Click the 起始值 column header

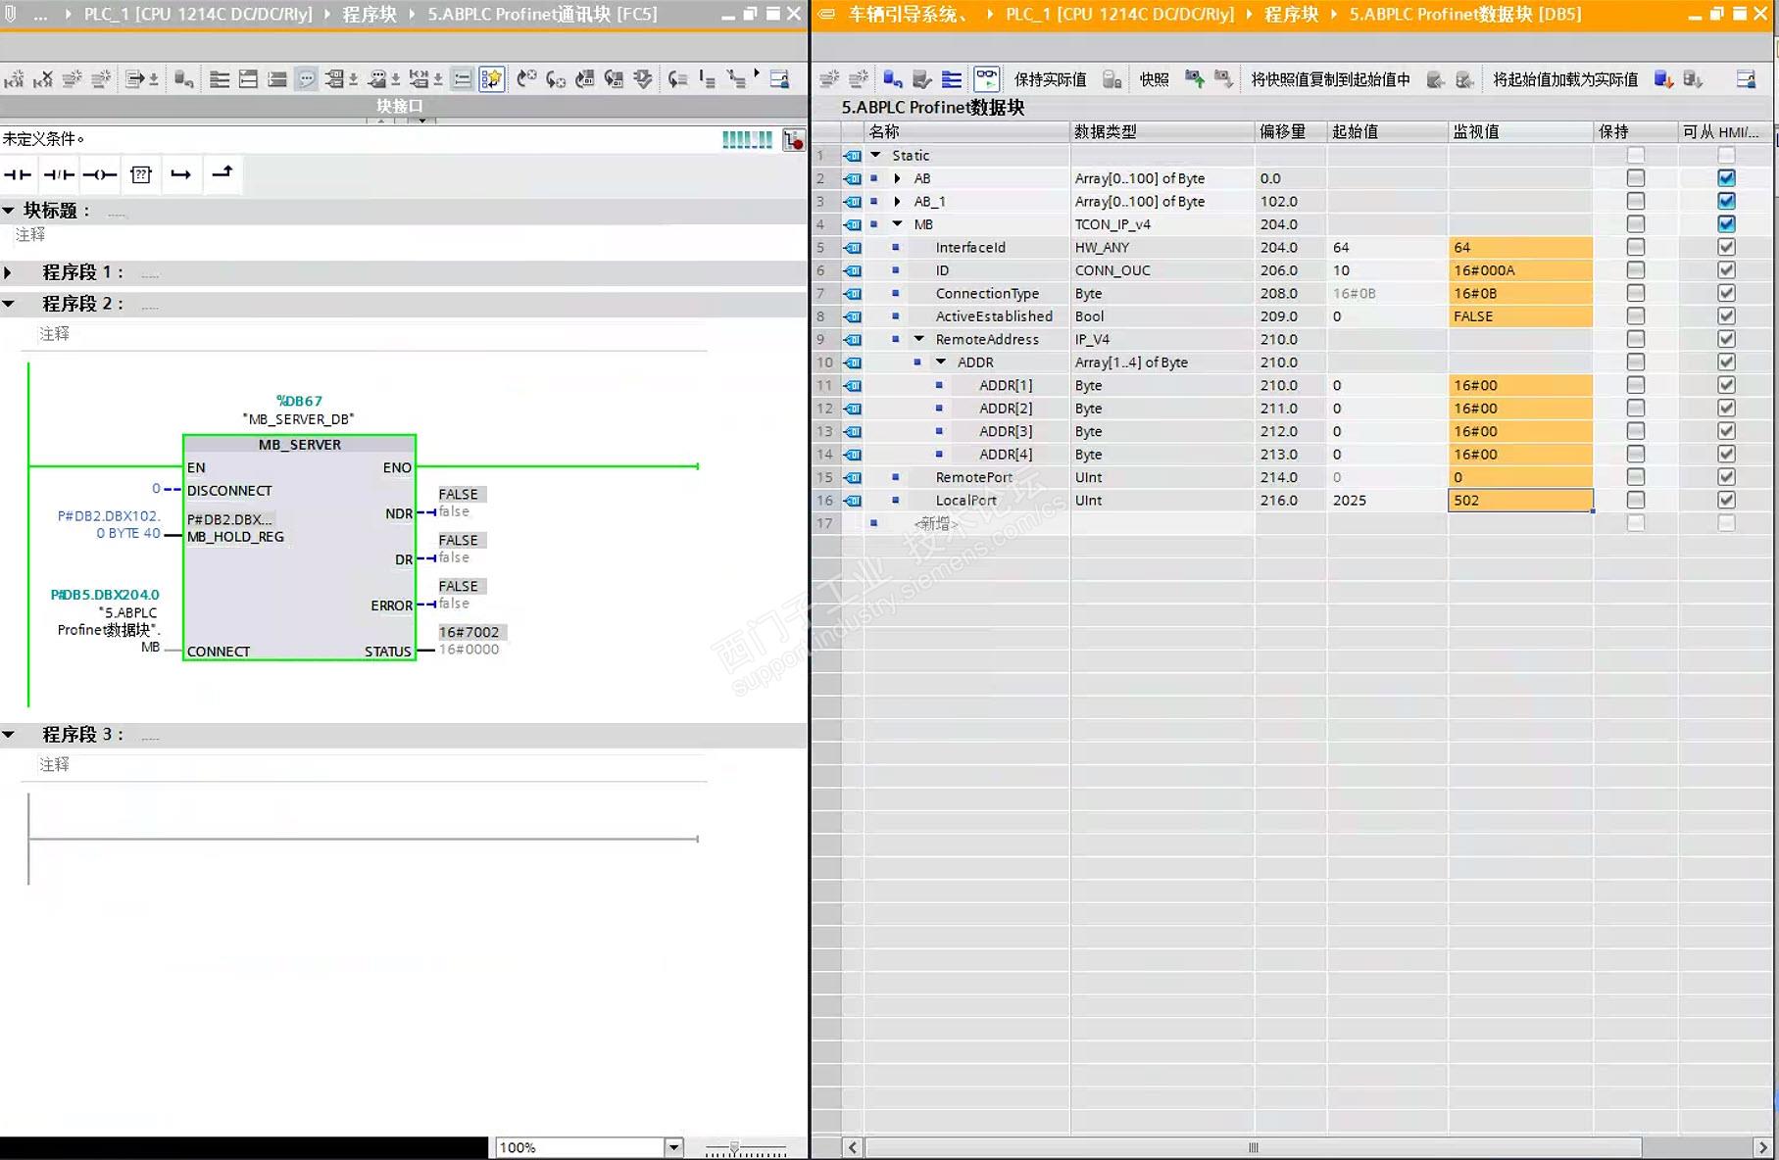point(1387,131)
